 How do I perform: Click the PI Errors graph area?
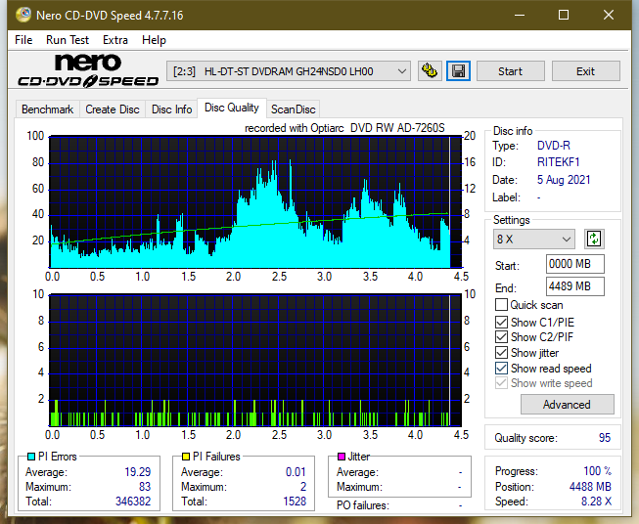[x=255, y=202]
